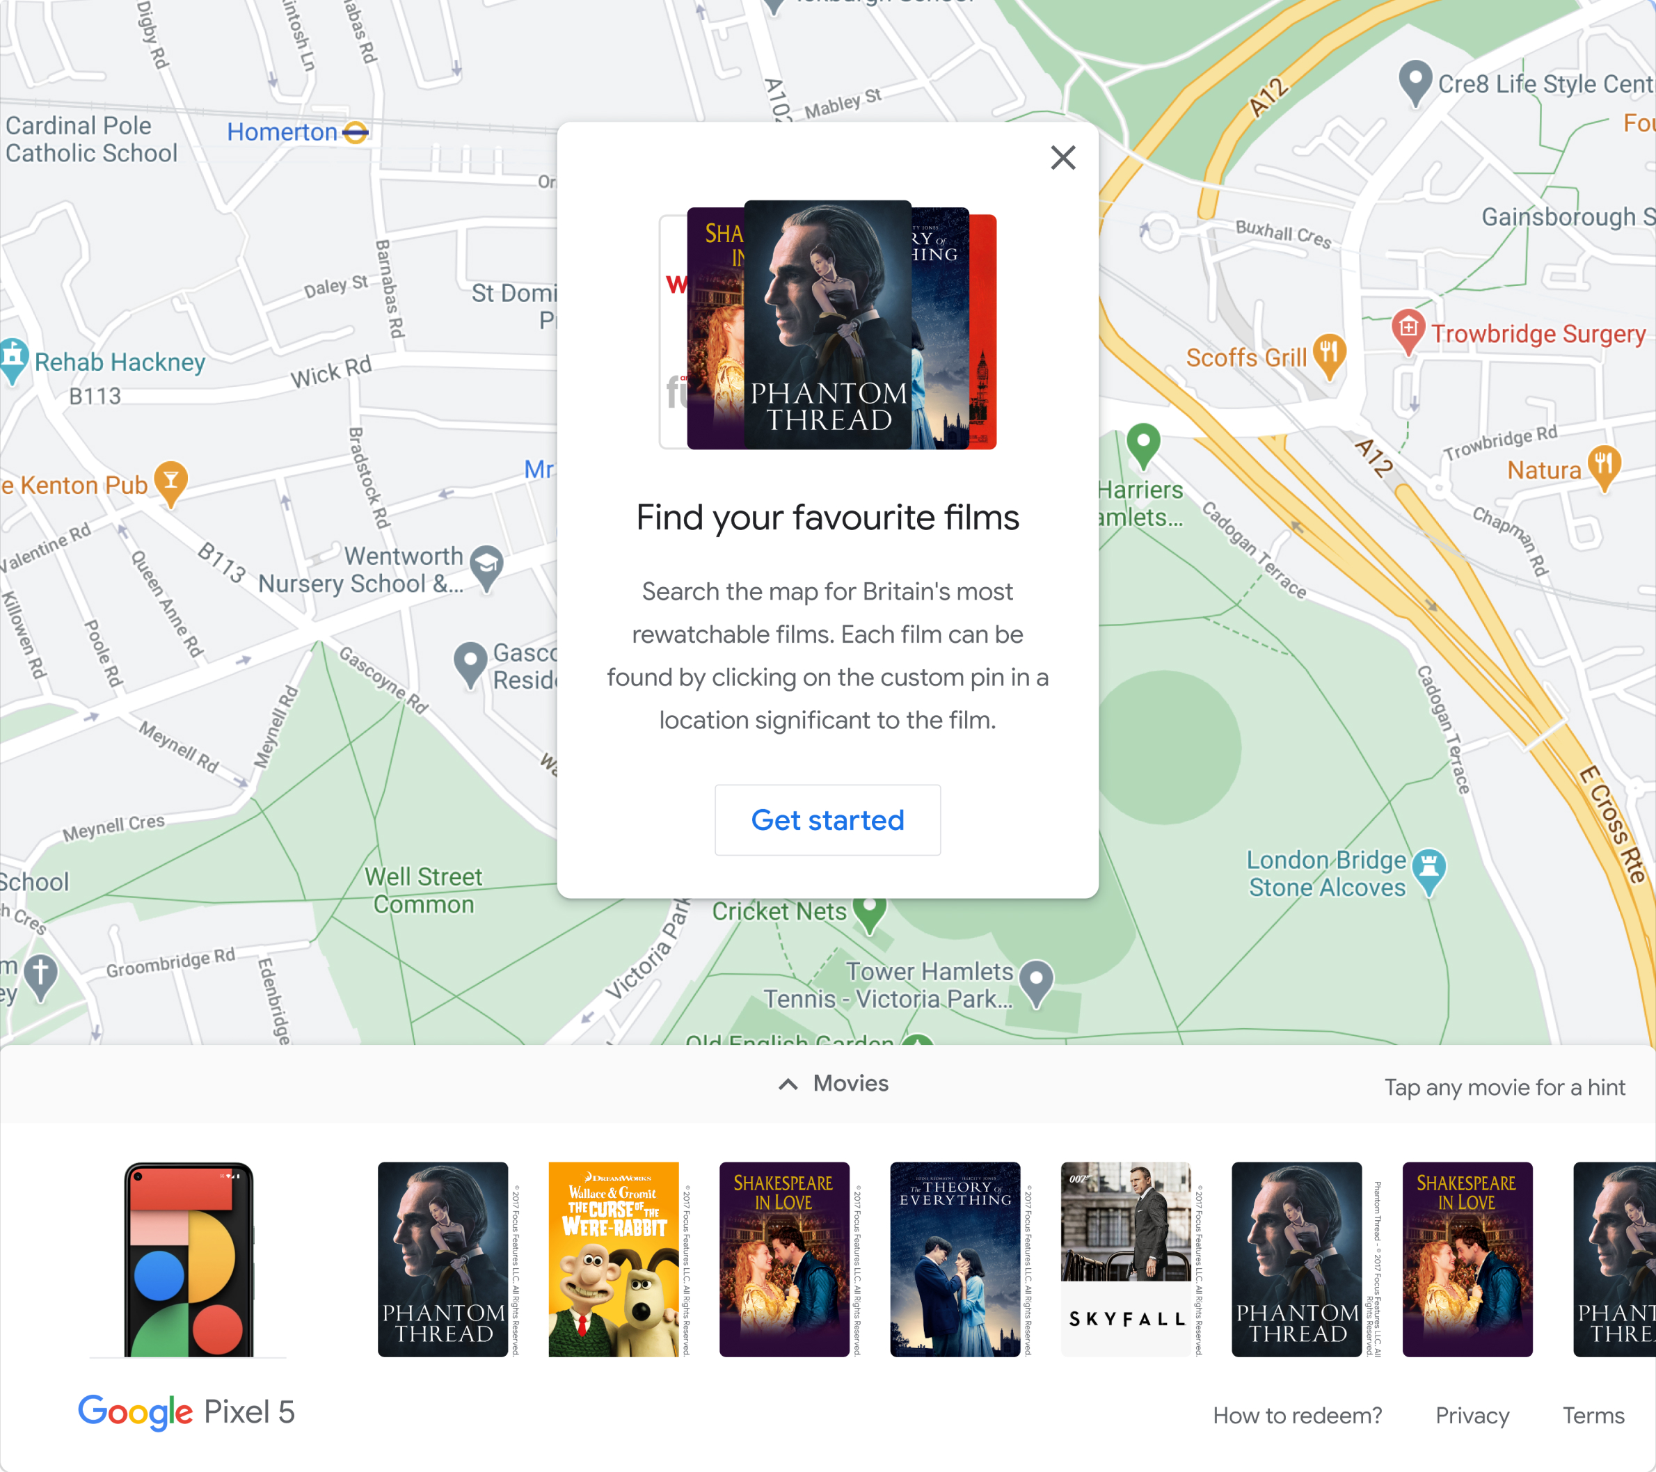Open the How to redeem? link
Image resolution: width=1656 pixels, height=1472 pixels.
[1297, 1415]
